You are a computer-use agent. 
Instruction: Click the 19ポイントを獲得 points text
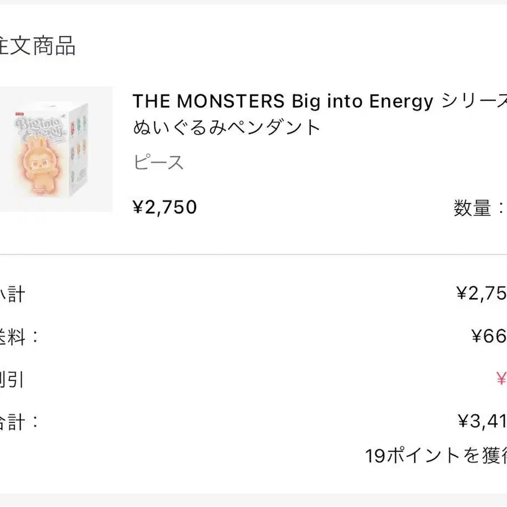pyautogui.click(x=435, y=456)
